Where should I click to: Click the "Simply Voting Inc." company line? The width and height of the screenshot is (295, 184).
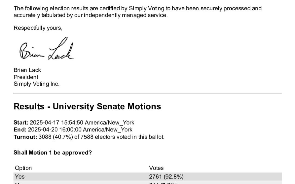coord(36,84)
